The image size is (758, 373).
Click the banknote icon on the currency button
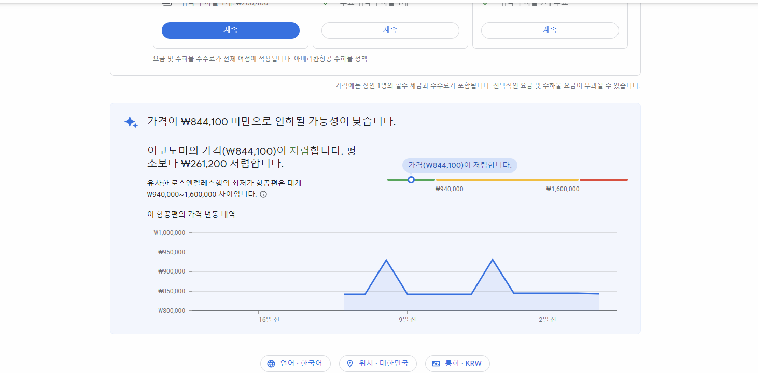[x=437, y=363]
